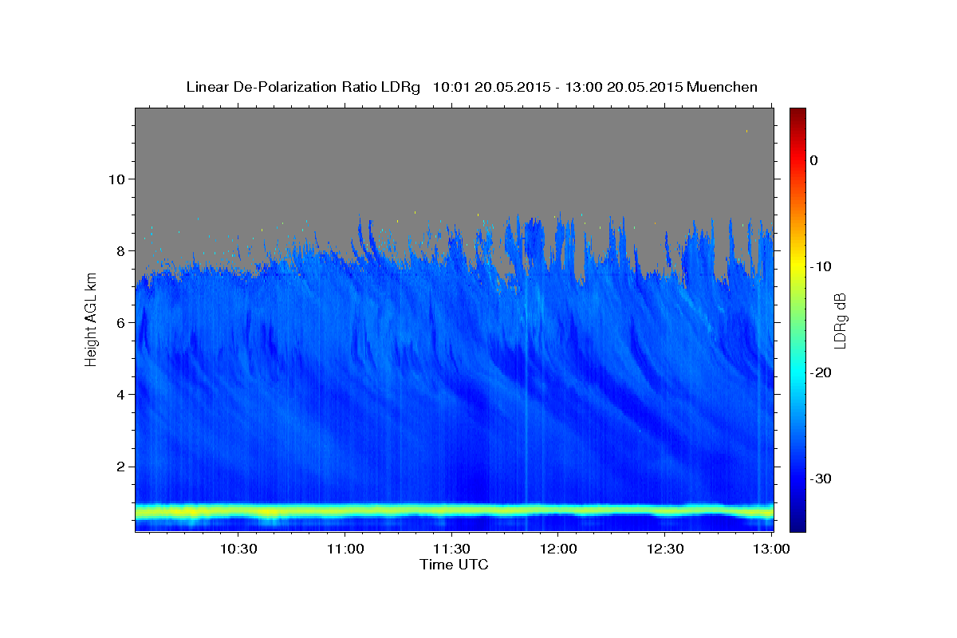Click the yellow melting layer band near 1 km
Viewport: 957px width, 638px height.
pos(454,510)
